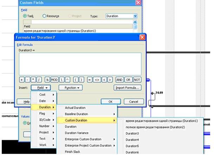Click the plus operator button
The width and height of the screenshot is (214, 155).
point(22,80)
